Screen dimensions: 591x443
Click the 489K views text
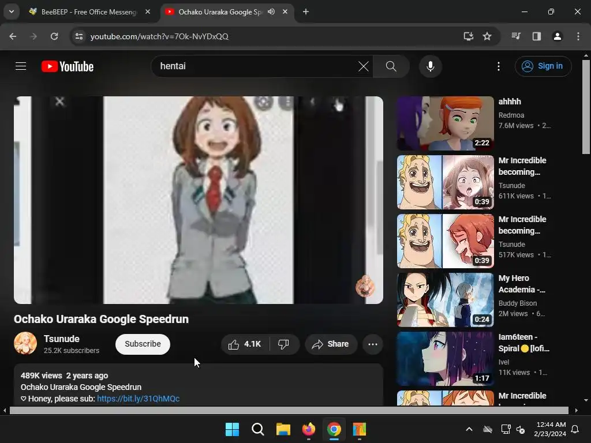(41, 376)
